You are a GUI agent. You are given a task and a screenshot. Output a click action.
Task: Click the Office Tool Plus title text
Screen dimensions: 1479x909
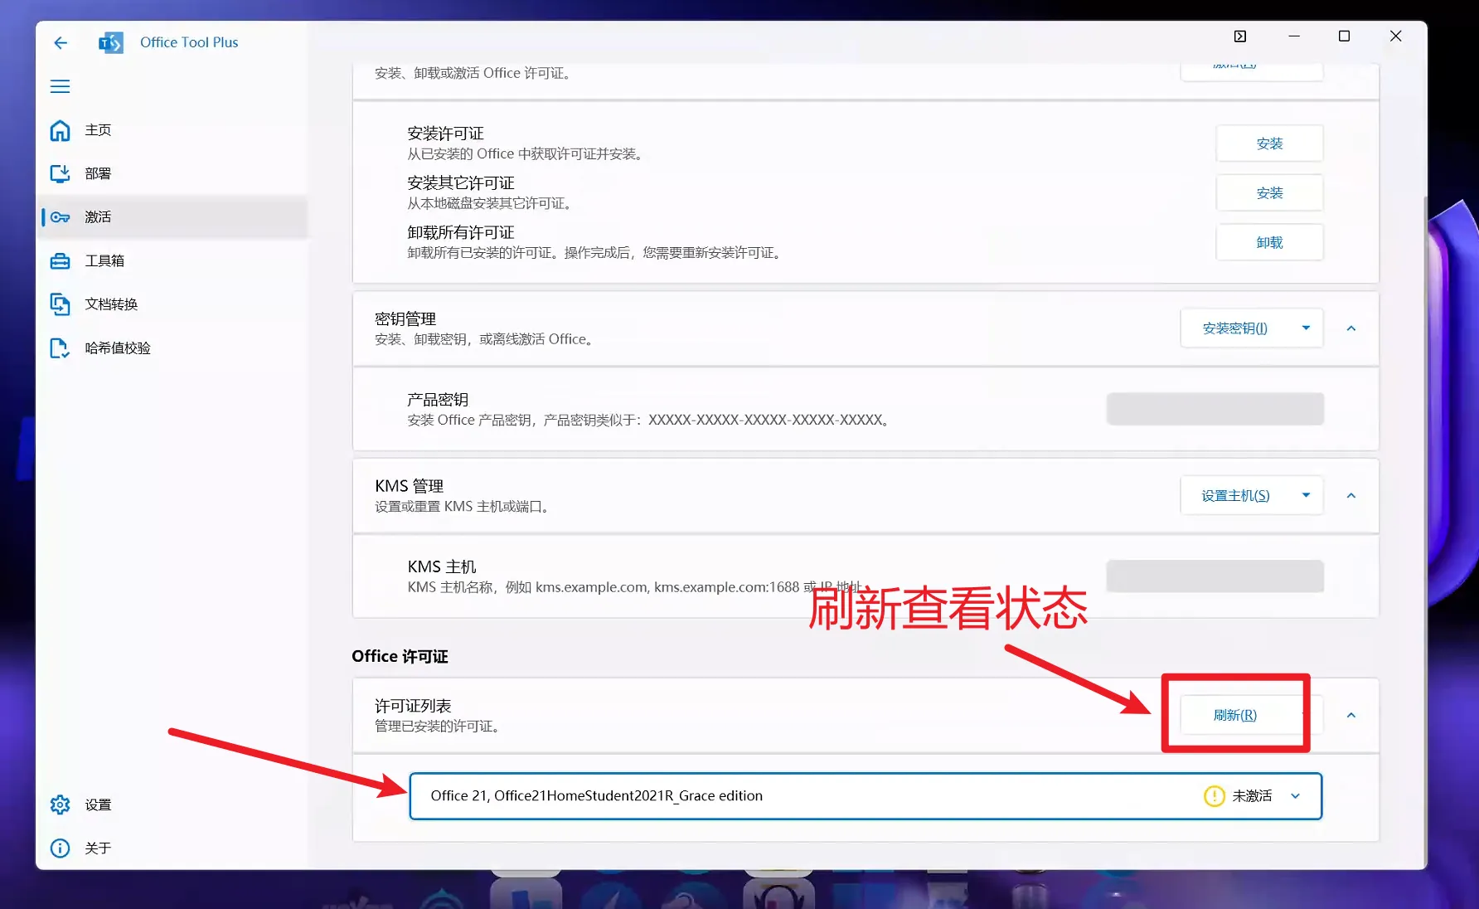click(189, 42)
